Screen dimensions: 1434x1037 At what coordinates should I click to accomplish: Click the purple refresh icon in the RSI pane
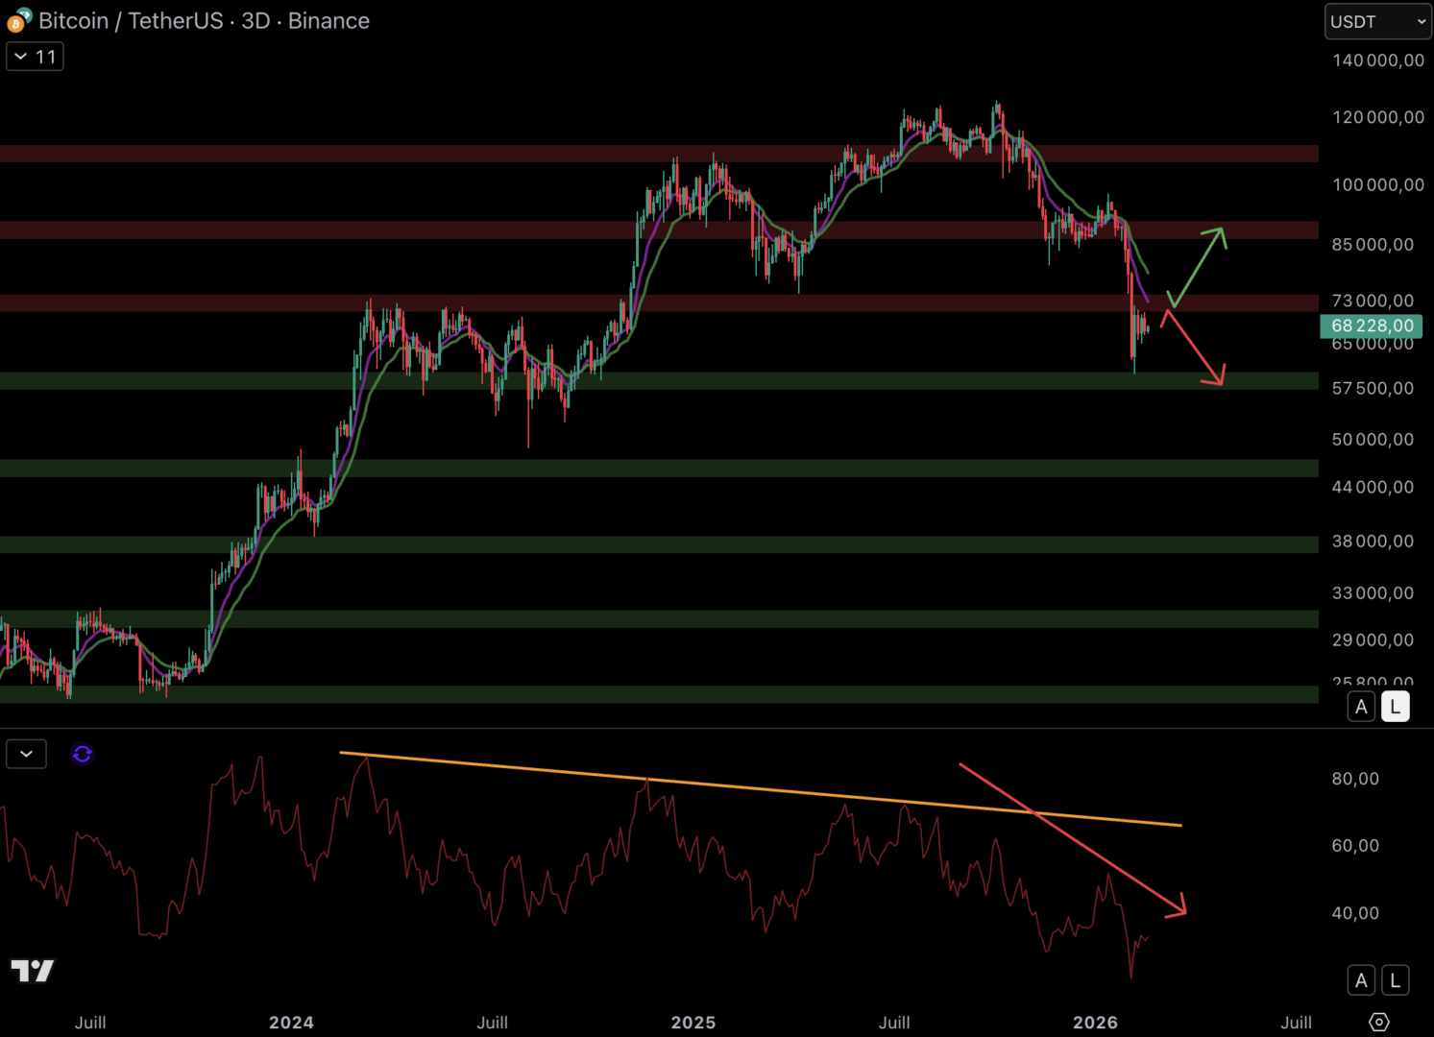point(83,754)
